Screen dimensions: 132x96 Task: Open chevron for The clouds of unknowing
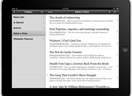pos(117,20)
